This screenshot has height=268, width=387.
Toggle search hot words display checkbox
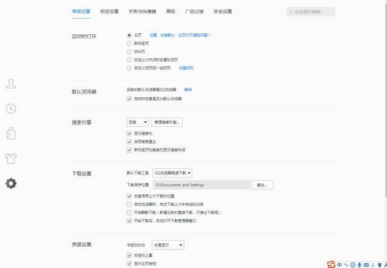click(129, 150)
